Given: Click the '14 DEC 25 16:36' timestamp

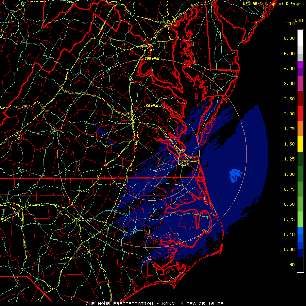Looking at the screenshot, I should pyautogui.click(x=201, y=304).
